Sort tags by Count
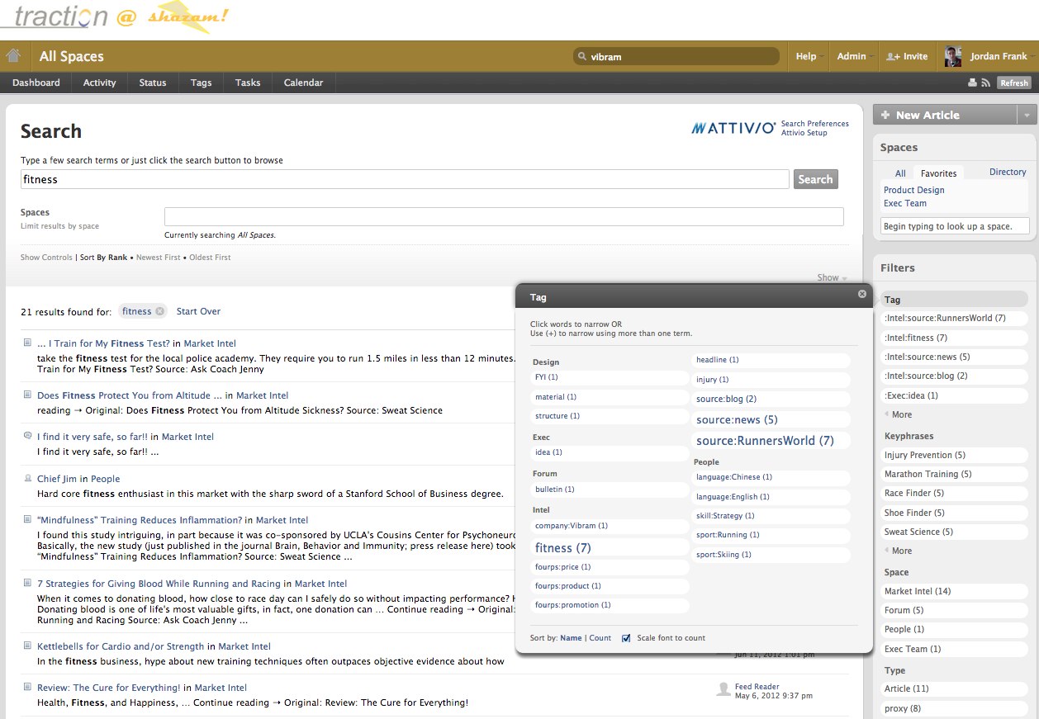This screenshot has height=719, width=1039. [600, 638]
